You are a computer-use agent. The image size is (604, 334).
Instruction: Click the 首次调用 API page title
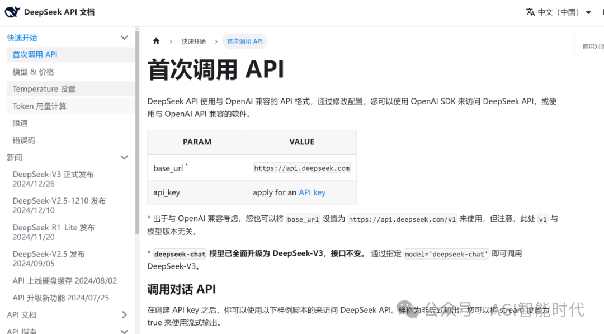click(x=216, y=70)
